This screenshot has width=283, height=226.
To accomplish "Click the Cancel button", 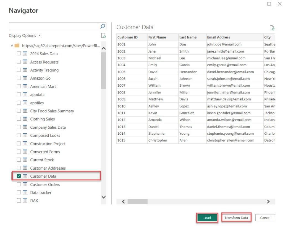I will pos(265,218).
